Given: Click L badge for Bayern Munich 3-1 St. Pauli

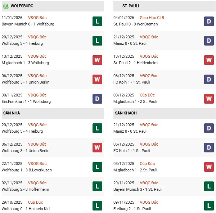Looking at the screenshot, I should click(209, 186).
